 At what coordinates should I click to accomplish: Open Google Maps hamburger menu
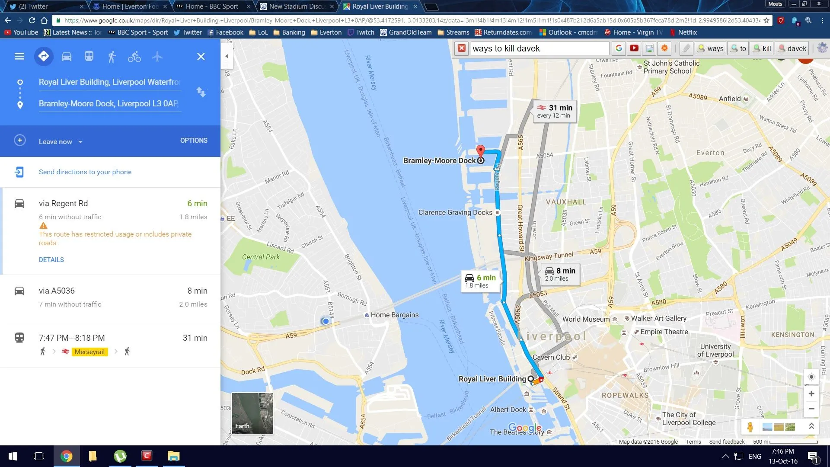[19, 57]
